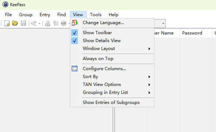The image size is (216, 132).
Task: Click the Copy Password toolbar icon
Action: (x=56, y=23)
